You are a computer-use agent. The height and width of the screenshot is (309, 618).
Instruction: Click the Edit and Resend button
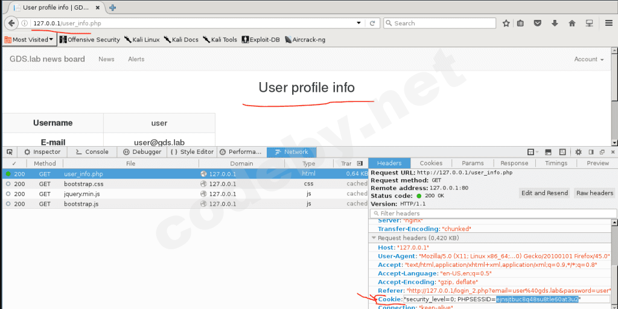[545, 193]
